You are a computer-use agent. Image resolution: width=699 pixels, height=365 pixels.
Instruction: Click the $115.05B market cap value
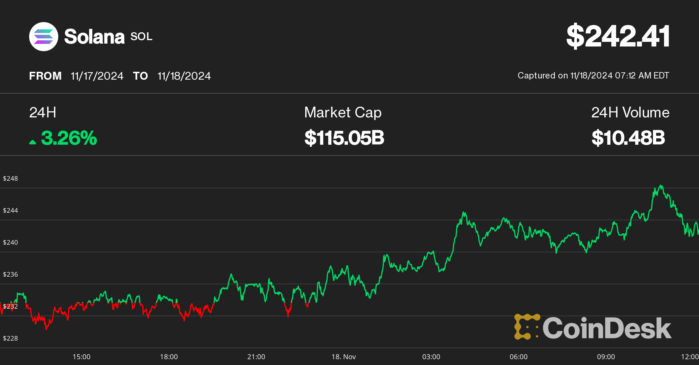[344, 138]
